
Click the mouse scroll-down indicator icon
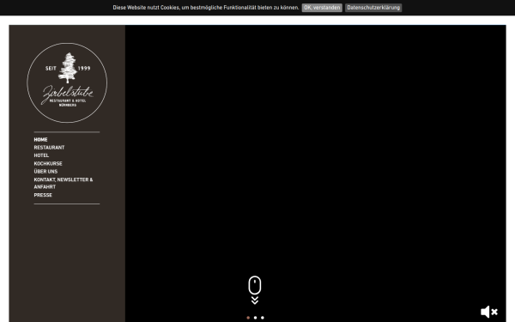coord(255,285)
